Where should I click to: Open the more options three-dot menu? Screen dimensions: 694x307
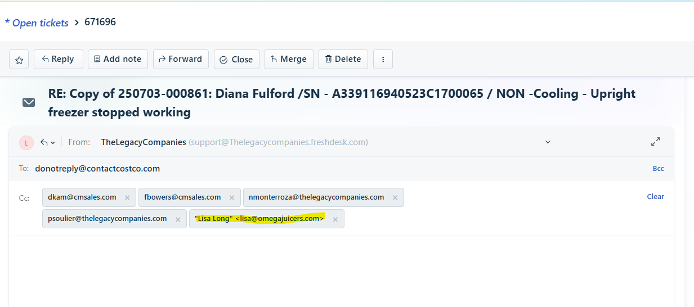[x=383, y=60]
